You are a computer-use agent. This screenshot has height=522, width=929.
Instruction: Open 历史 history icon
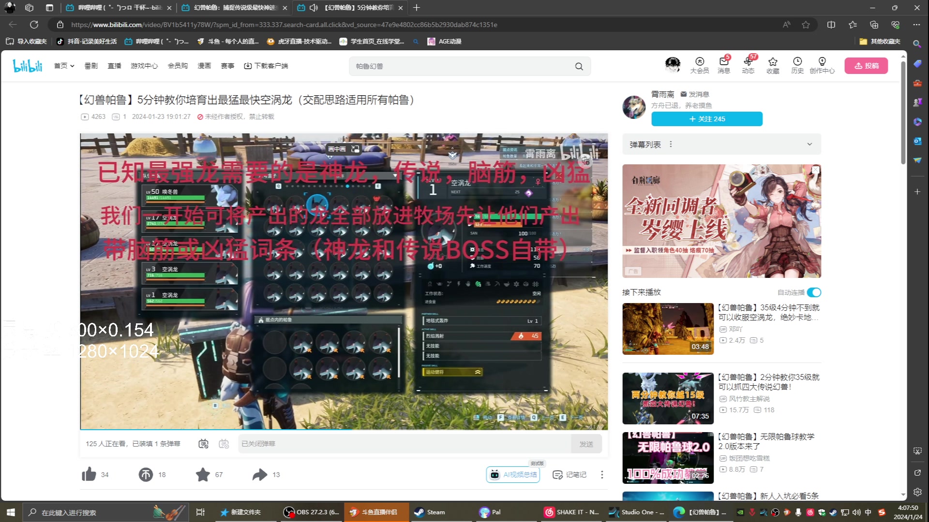point(797,65)
